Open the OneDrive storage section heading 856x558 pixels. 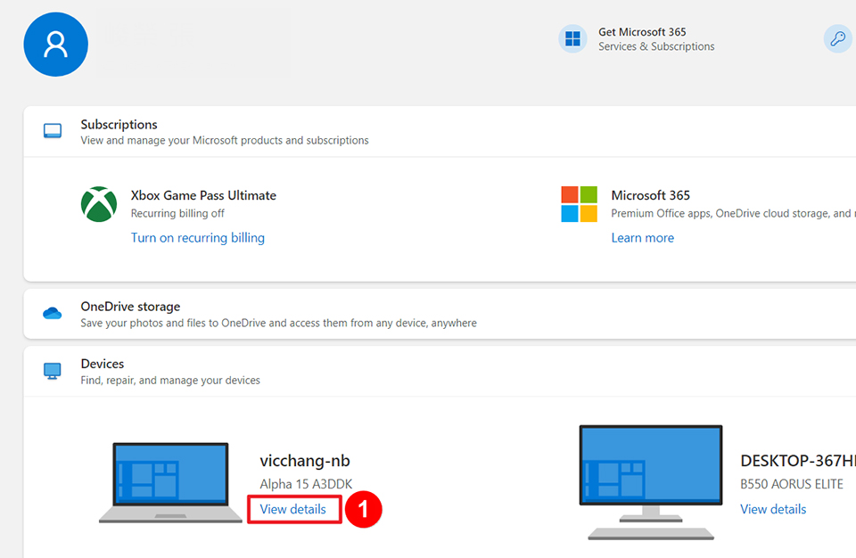click(130, 306)
